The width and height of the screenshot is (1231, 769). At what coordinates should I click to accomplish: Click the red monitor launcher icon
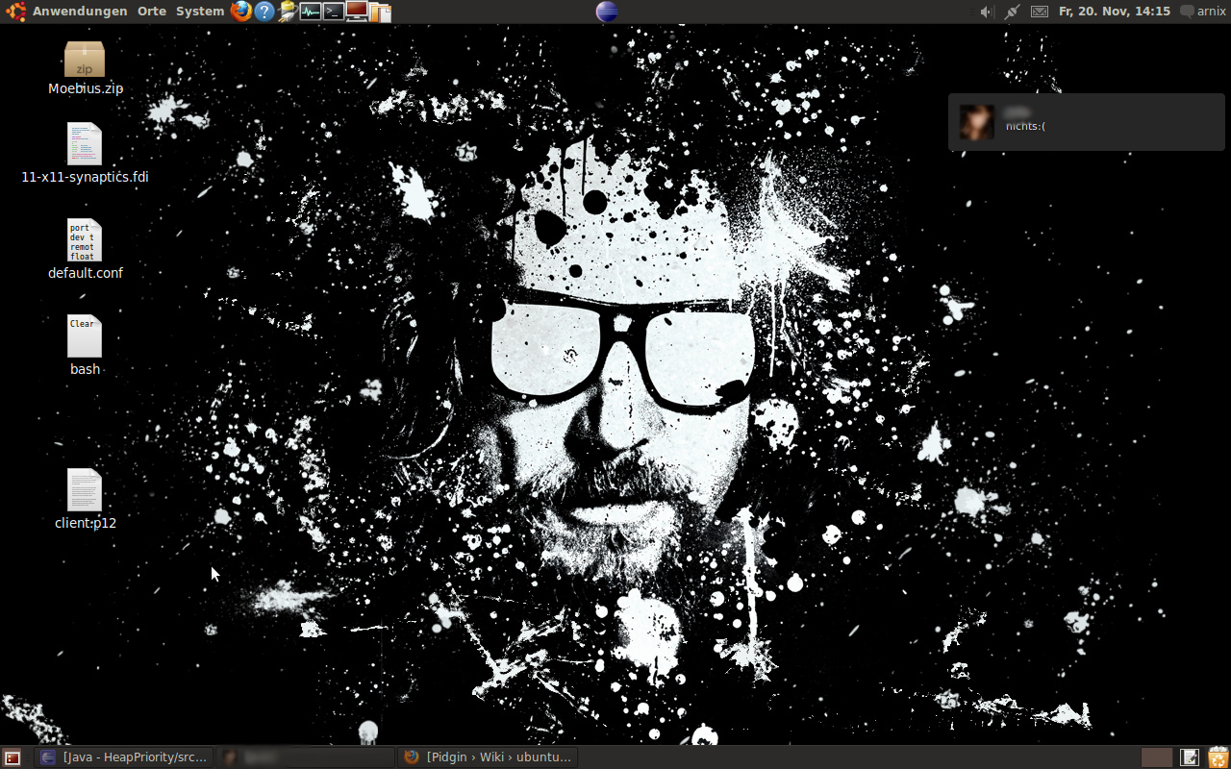[357, 12]
